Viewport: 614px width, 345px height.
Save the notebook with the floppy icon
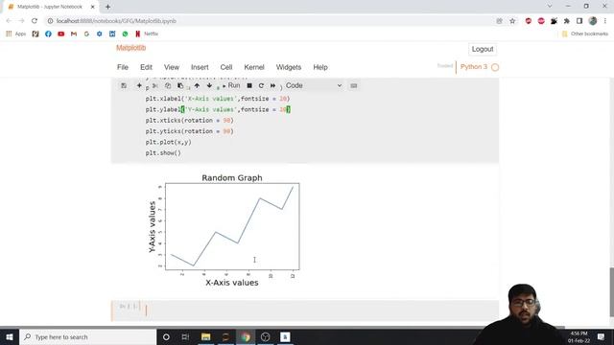pyautogui.click(x=124, y=85)
